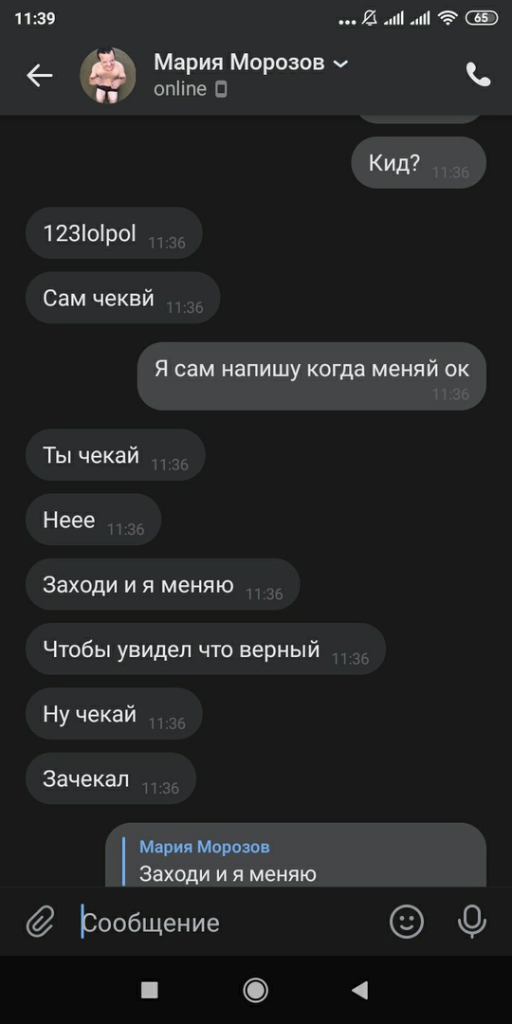Open Мария Морозов profile avatar

[108, 76]
